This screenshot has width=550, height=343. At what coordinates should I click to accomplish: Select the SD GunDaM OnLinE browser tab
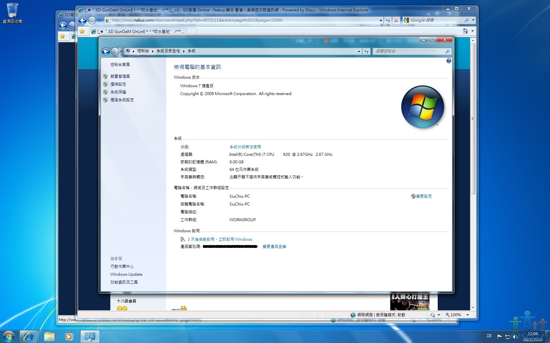pos(137,31)
